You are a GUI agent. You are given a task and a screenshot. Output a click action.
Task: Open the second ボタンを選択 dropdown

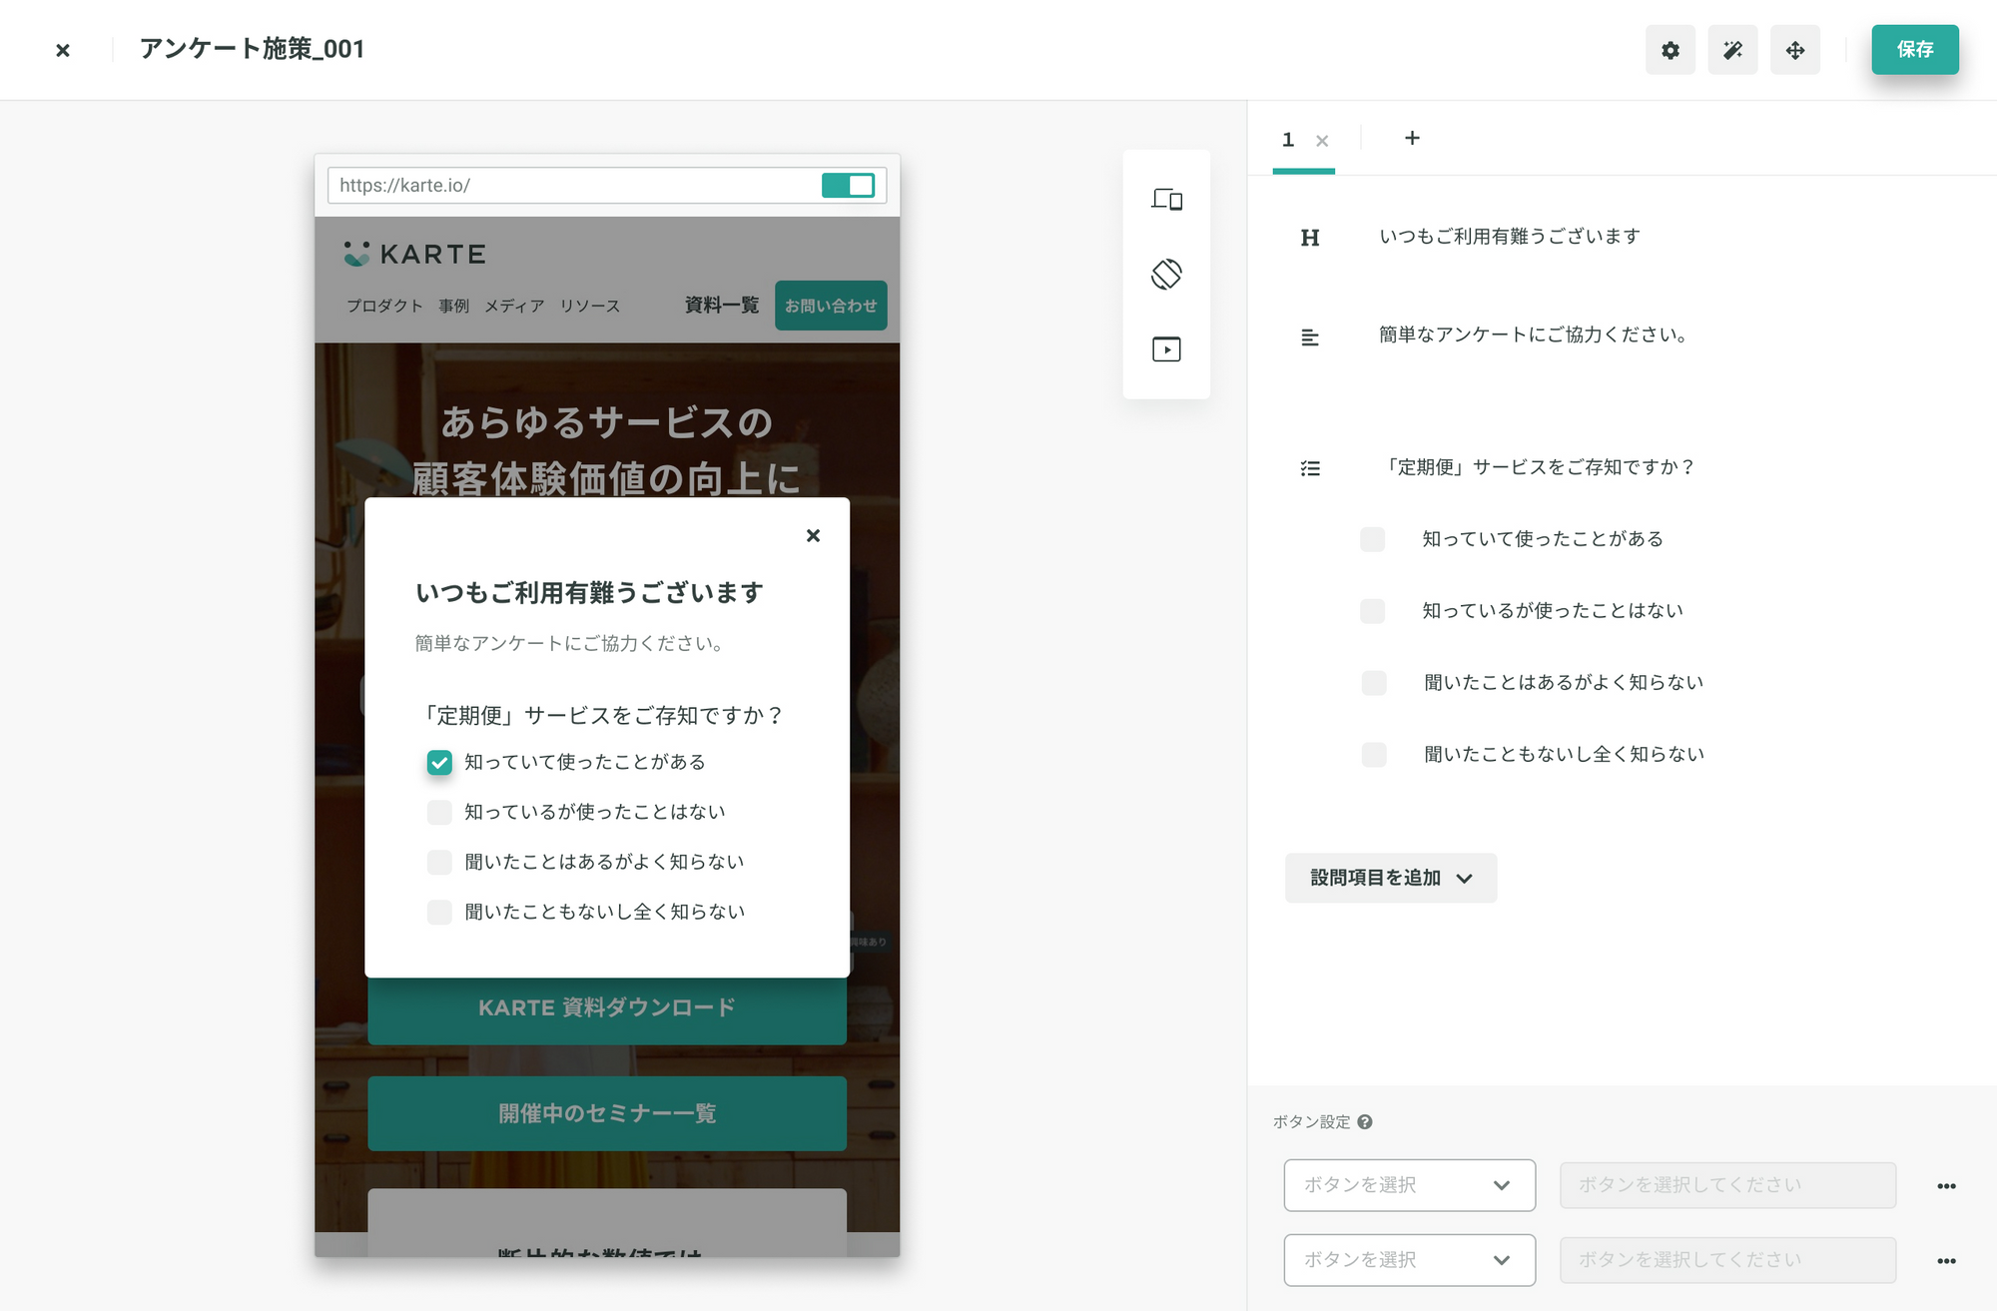1409,1260
